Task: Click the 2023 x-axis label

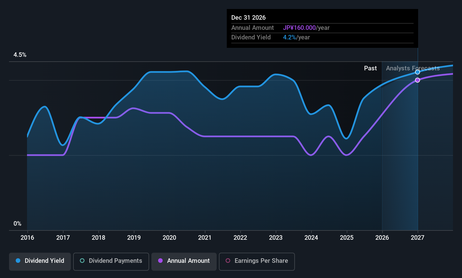Action: (276, 238)
